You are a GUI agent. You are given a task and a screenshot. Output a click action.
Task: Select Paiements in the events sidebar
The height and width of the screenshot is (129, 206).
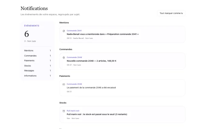(x=38, y=60)
